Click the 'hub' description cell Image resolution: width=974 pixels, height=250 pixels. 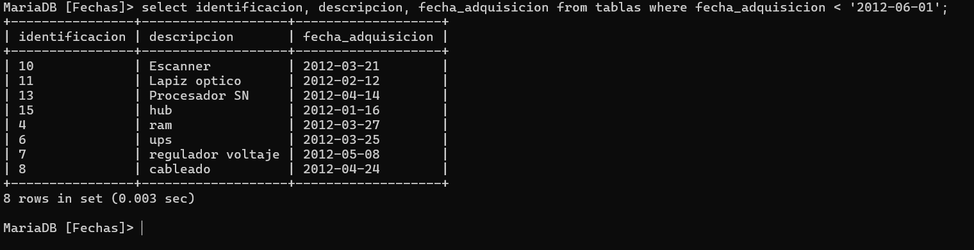click(161, 110)
